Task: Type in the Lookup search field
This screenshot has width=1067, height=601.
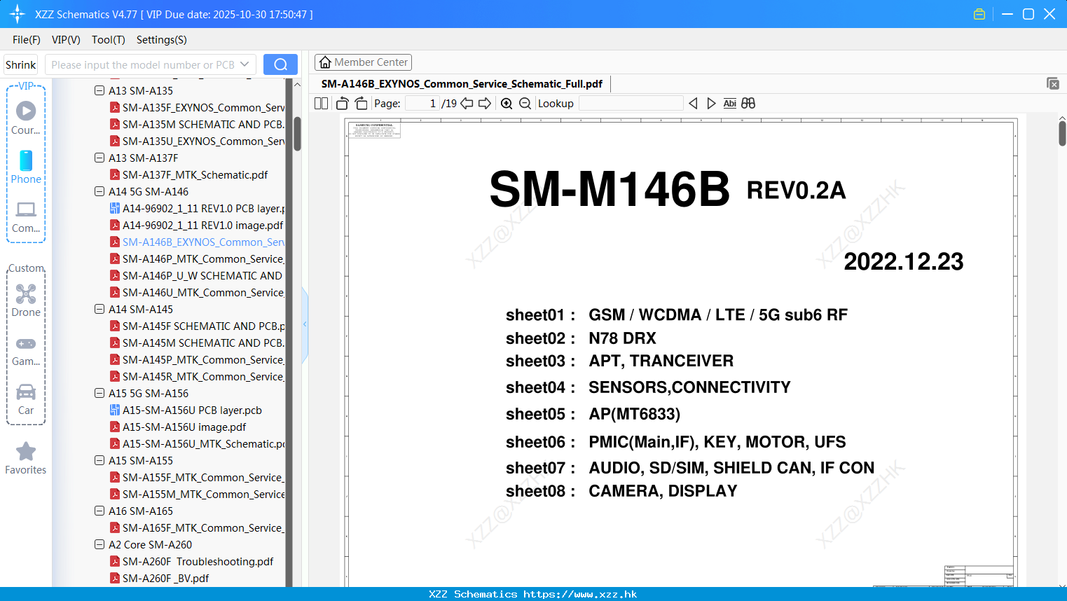Action: (x=631, y=103)
